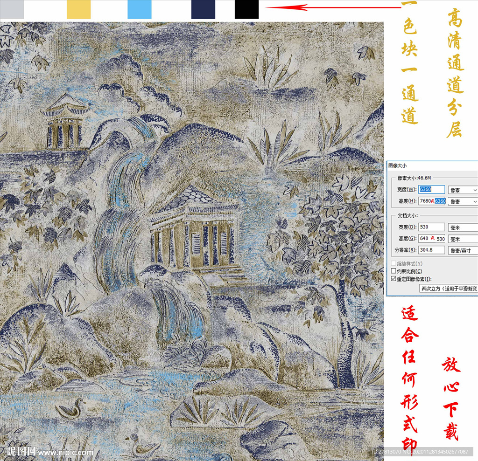Click the 图像大小 dialog title
The height and width of the screenshot is (461, 478).
point(397,165)
